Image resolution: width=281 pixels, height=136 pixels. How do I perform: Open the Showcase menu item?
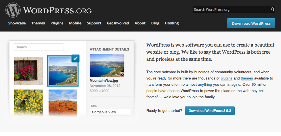coord(17,23)
